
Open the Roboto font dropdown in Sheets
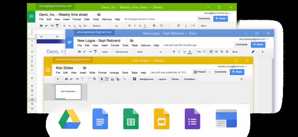tap(101, 26)
